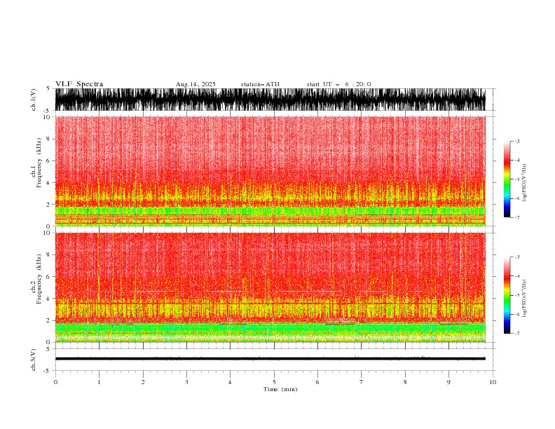Click the 'station=ATH' label
Screen dimensions: 555x429
coord(260,84)
